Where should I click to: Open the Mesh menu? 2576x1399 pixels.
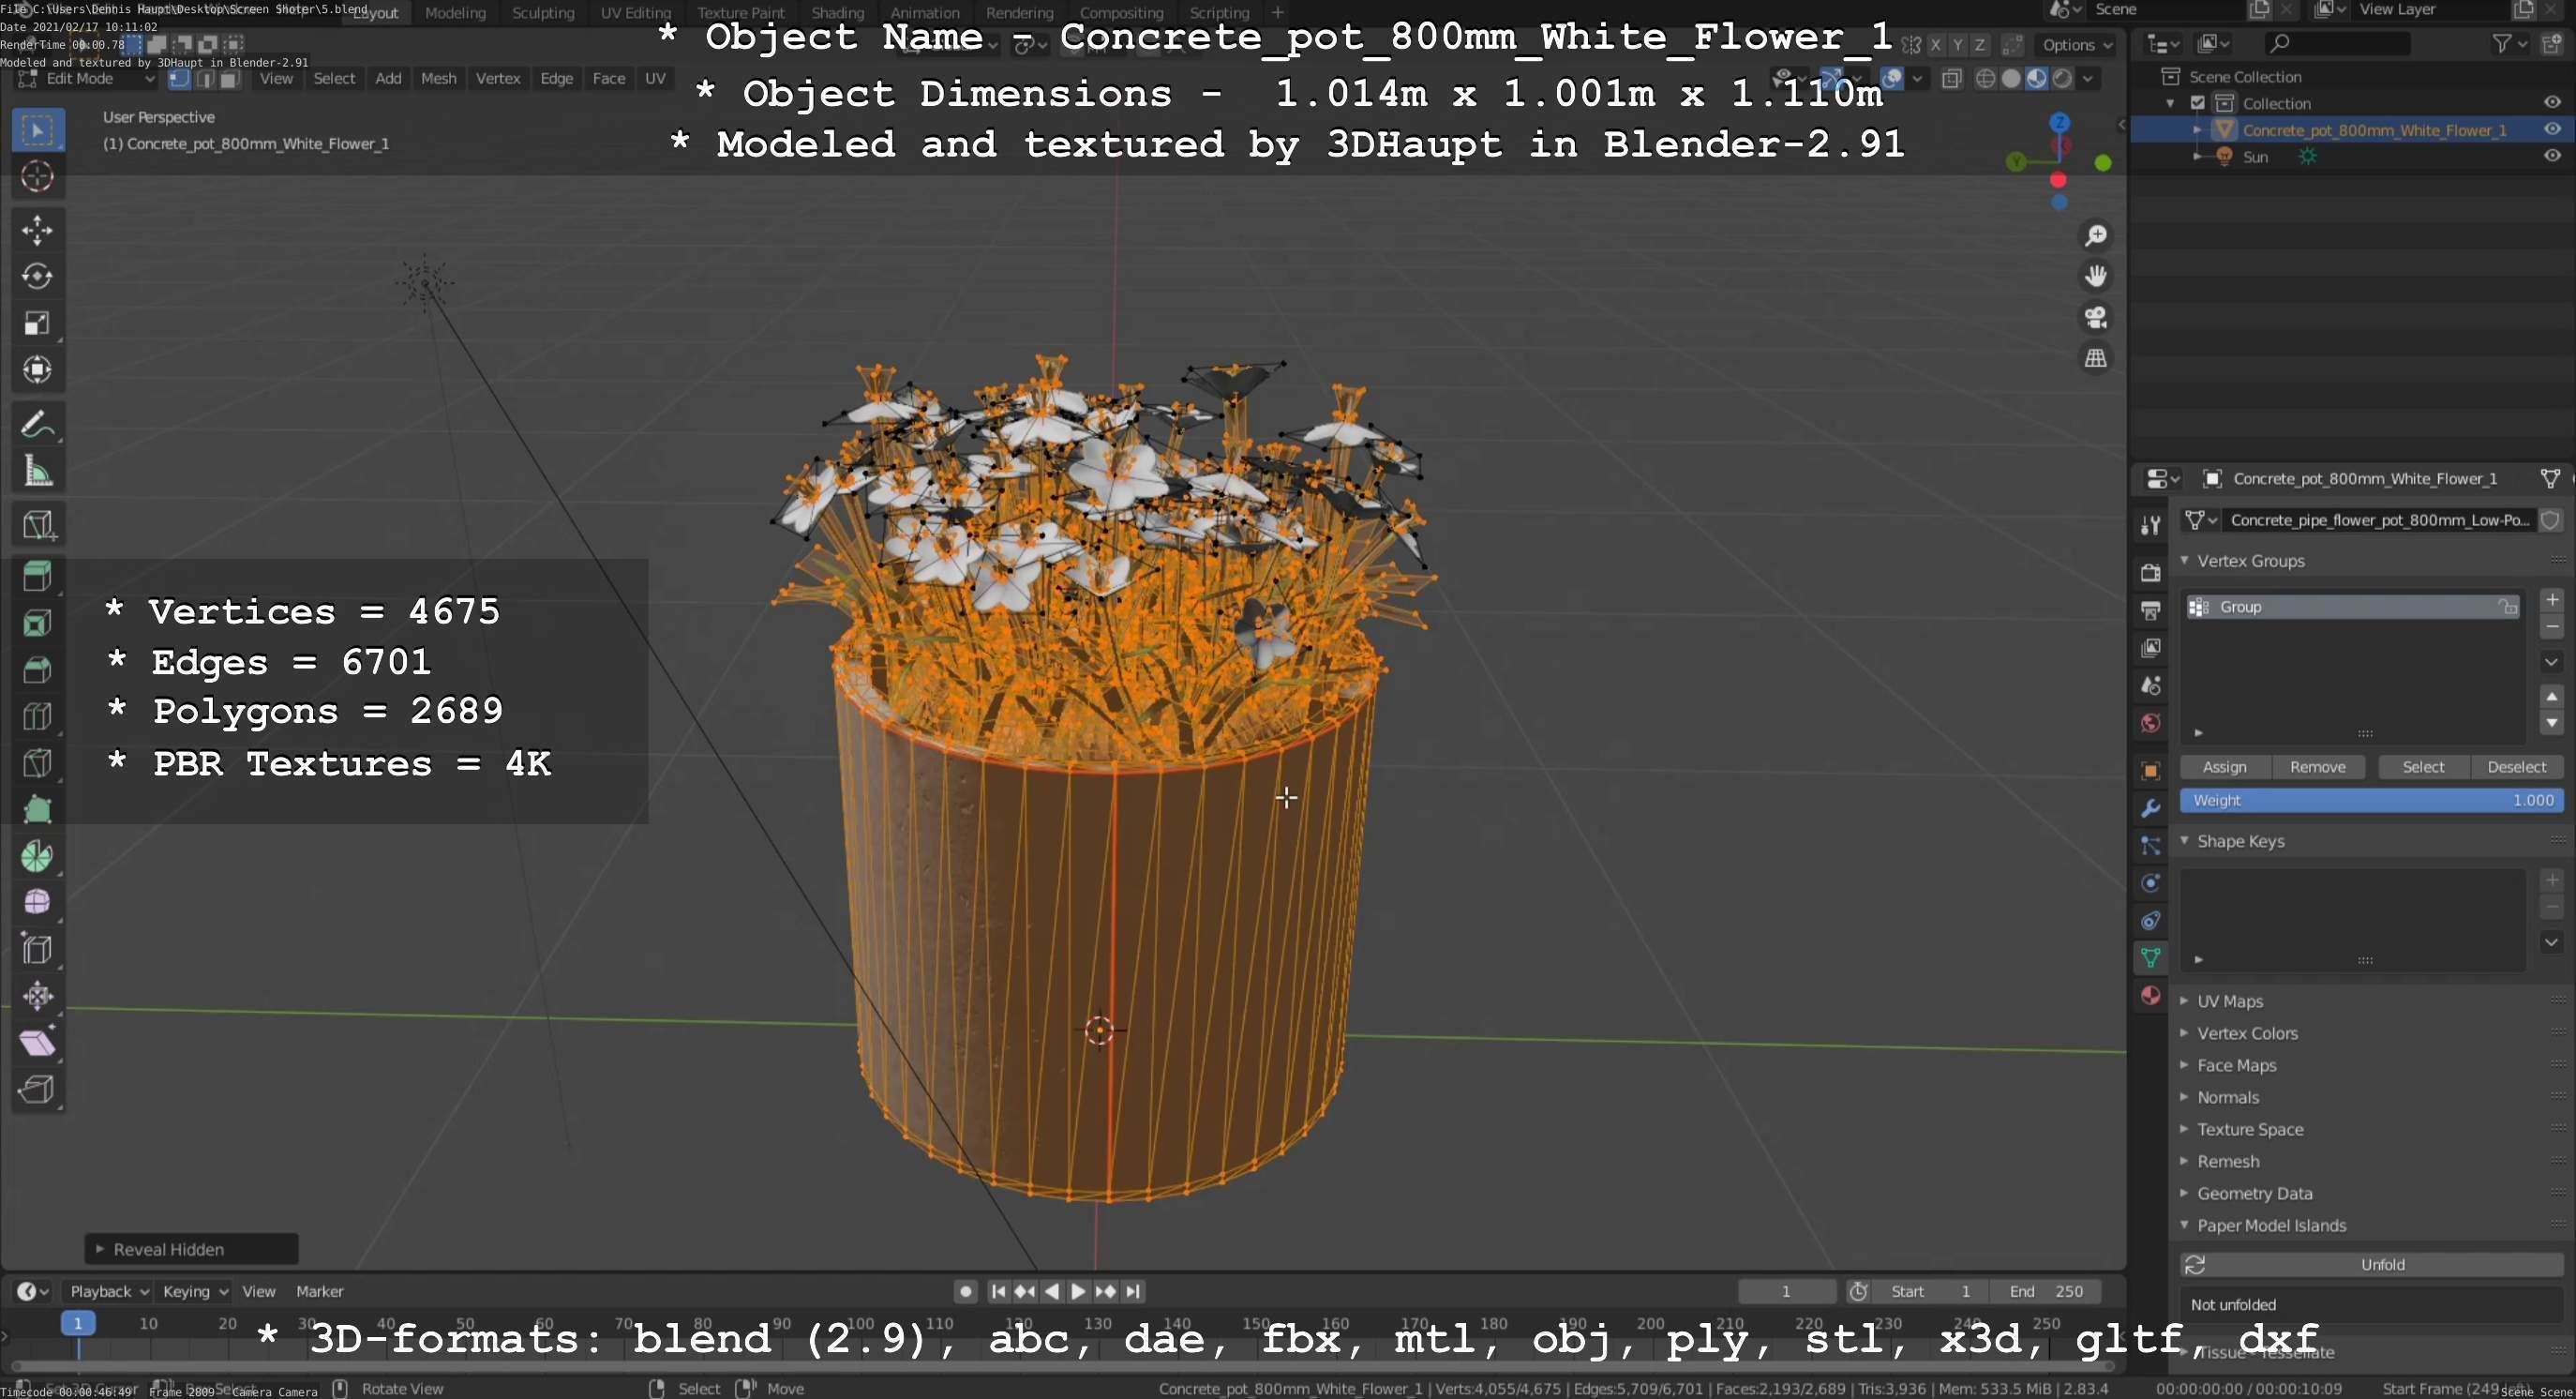[438, 79]
